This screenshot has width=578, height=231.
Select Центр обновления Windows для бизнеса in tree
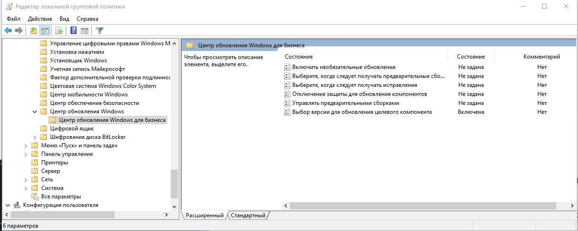(112, 120)
